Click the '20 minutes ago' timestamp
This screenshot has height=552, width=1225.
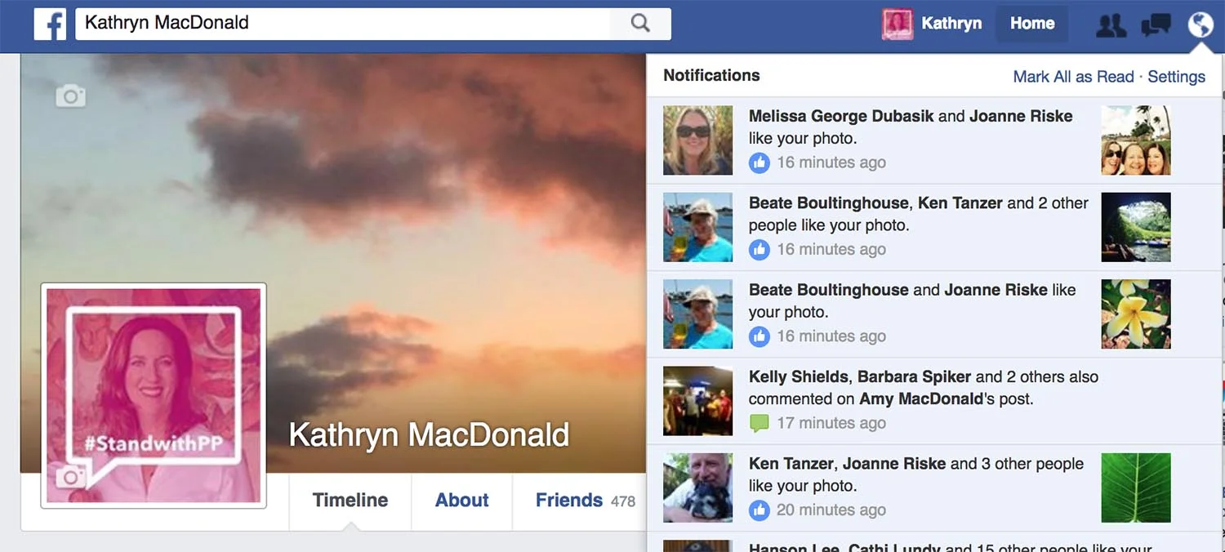pos(831,510)
